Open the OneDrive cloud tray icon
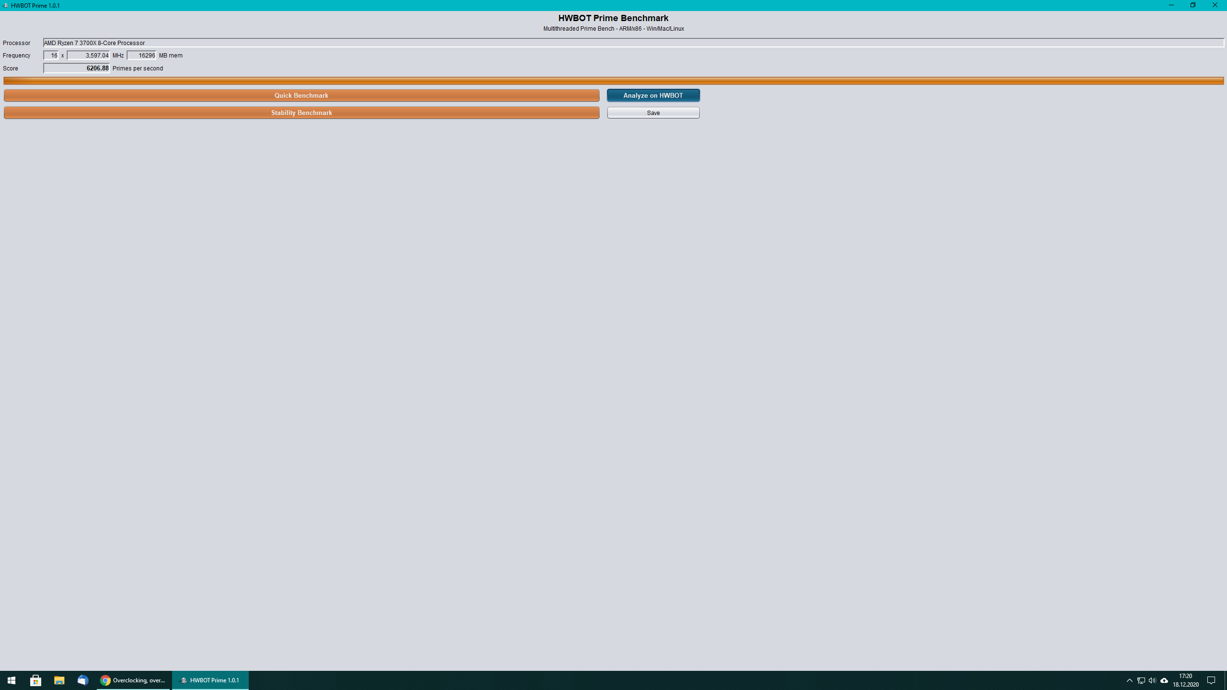Screen dimensions: 1227x690 1164,680
